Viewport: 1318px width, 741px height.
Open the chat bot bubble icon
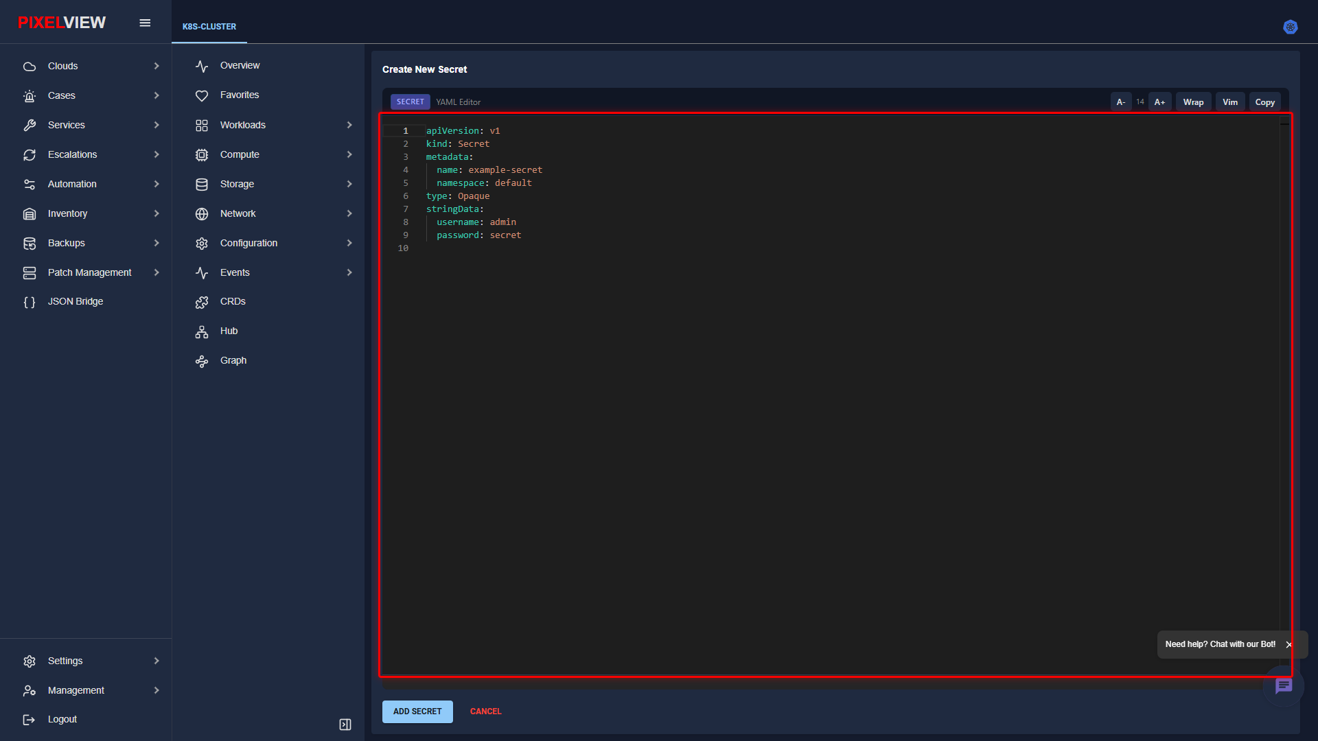coord(1284,685)
